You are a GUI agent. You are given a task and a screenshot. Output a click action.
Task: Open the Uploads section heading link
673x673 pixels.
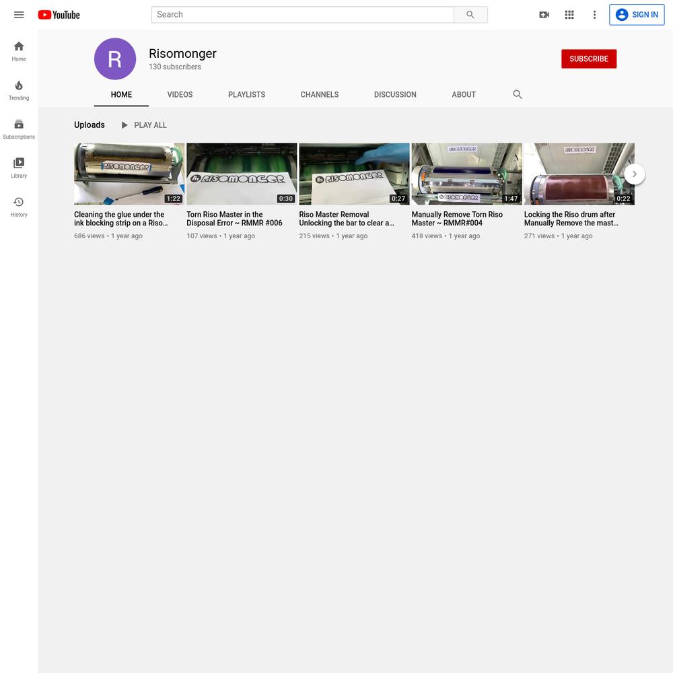click(90, 125)
